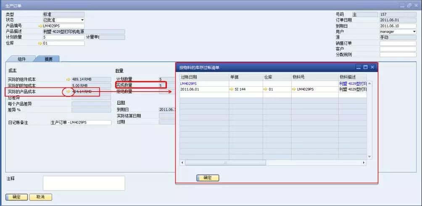
Task: Click the link arrow next to warehouse 01 in header
Action: (x=40, y=43)
